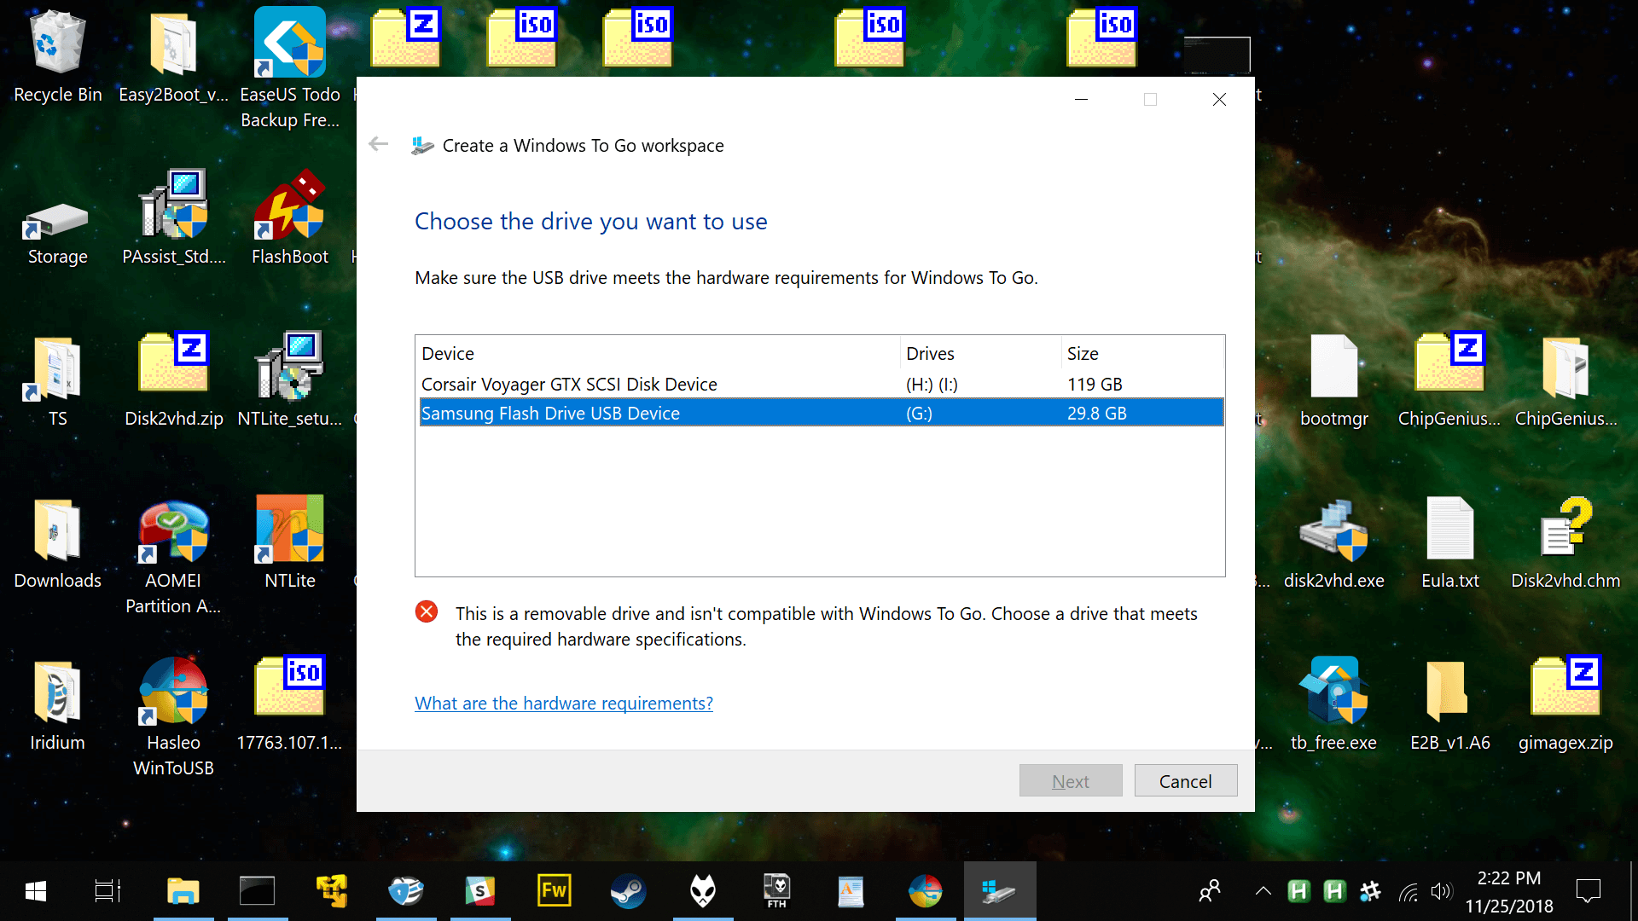Close the Windows To Go wizard
This screenshot has height=921, width=1638.
pyautogui.click(x=1219, y=100)
